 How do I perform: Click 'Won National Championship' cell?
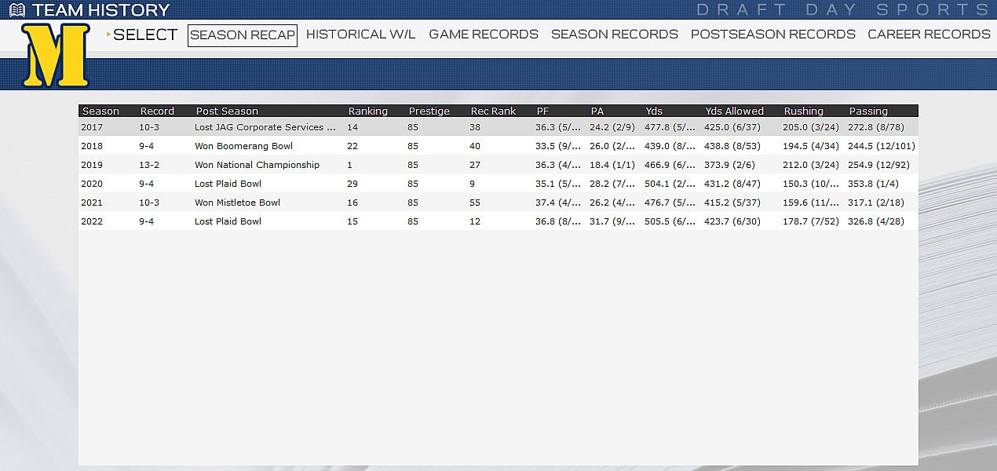pos(257,165)
